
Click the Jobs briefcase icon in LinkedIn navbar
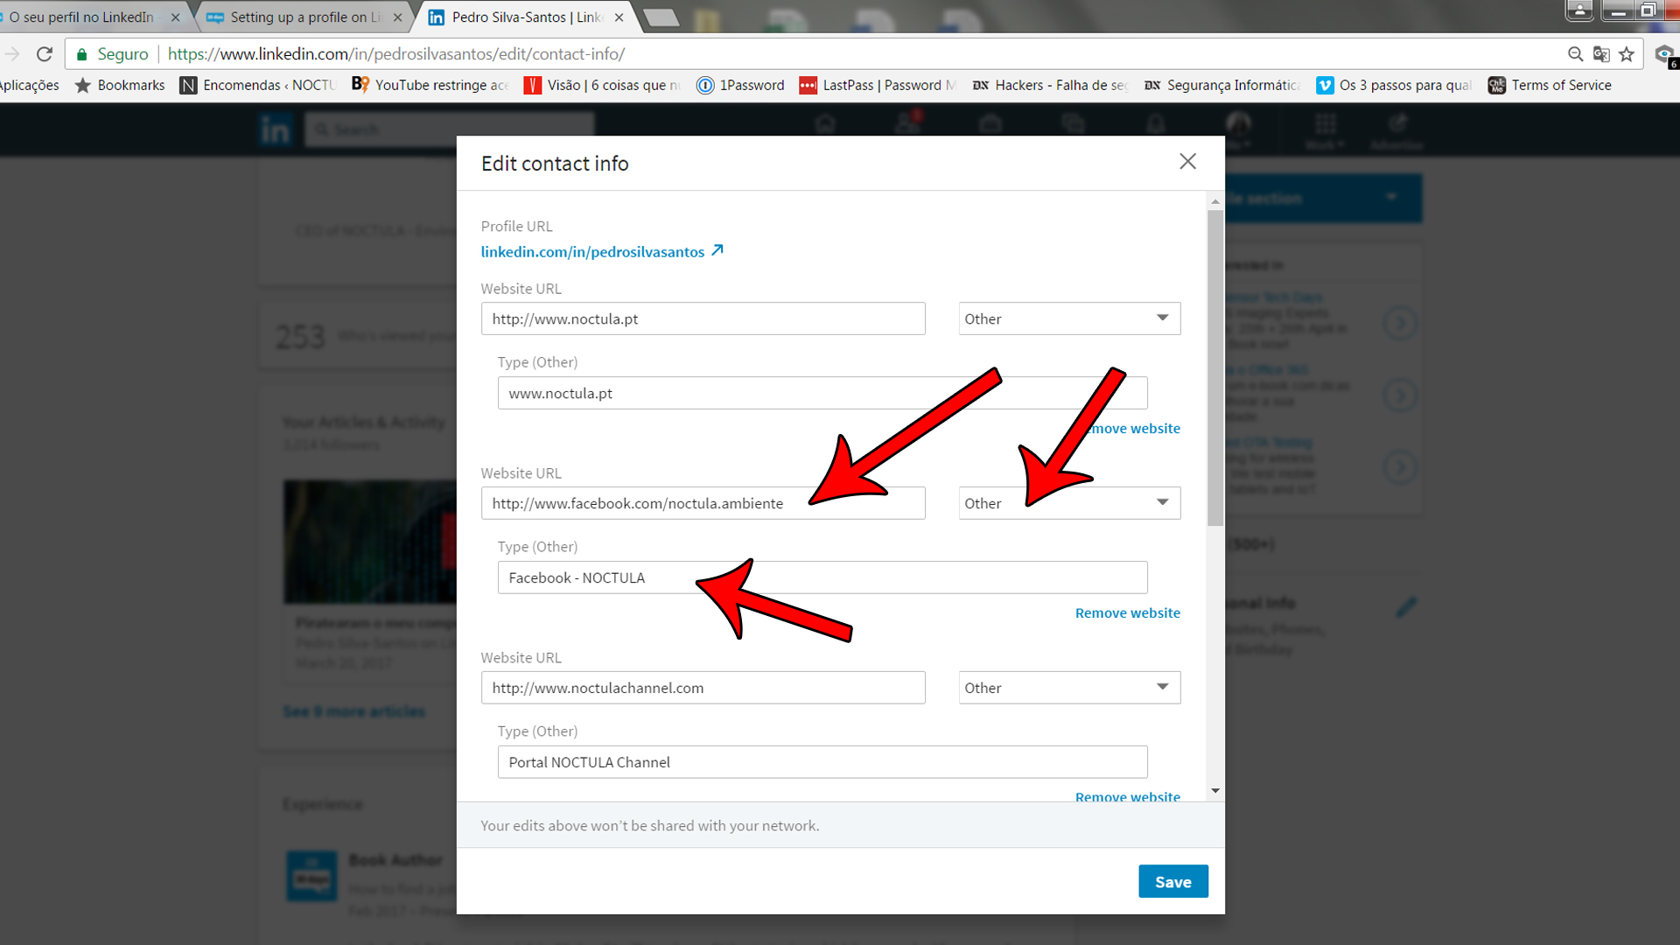(x=990, y=124)
